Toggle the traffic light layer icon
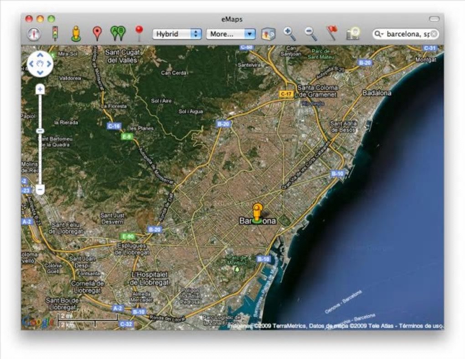This screenshot has width=465, height=359. tap(55, 34)
